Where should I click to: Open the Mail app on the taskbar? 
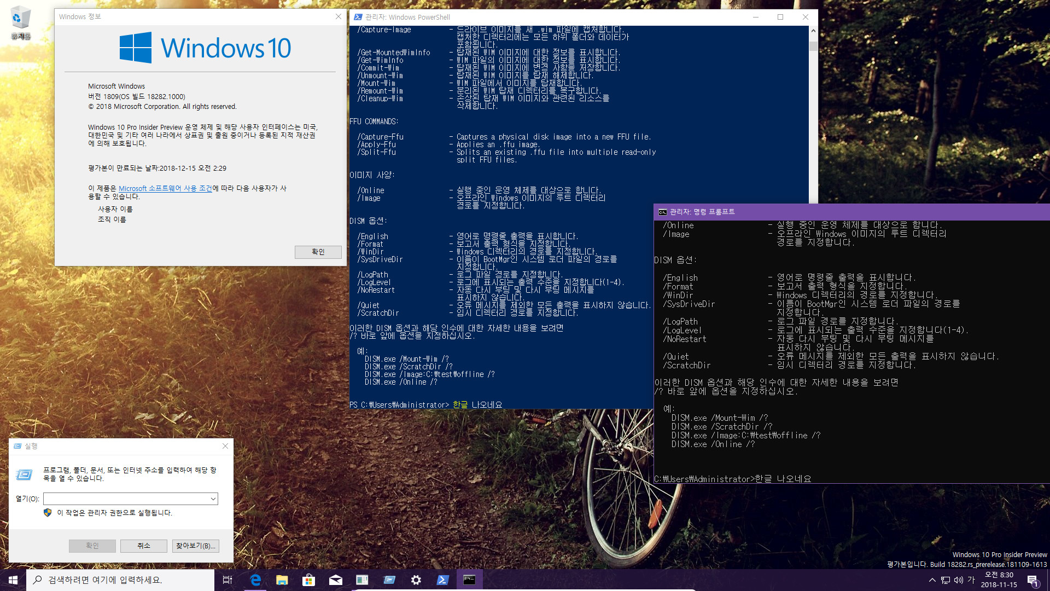pyautogui.click(x=335, y=580)
